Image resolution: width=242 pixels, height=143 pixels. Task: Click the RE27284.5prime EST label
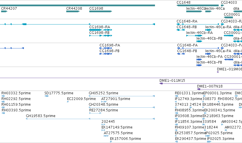click(104, 110)
